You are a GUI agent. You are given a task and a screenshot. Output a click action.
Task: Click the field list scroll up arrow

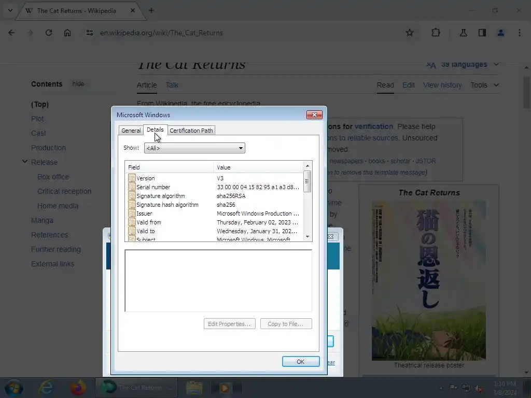pos(307,166)
